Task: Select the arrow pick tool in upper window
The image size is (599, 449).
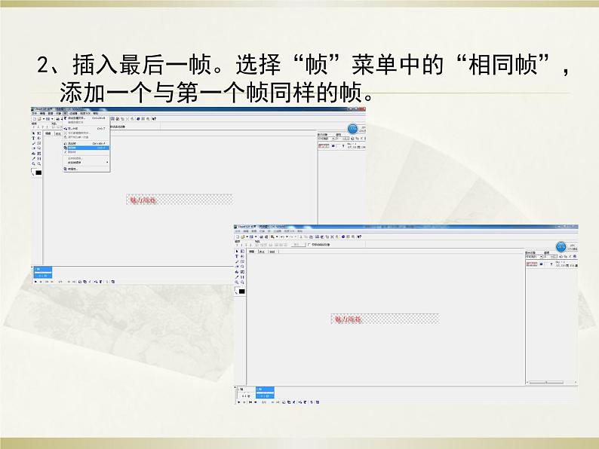Action: point(34,133)
